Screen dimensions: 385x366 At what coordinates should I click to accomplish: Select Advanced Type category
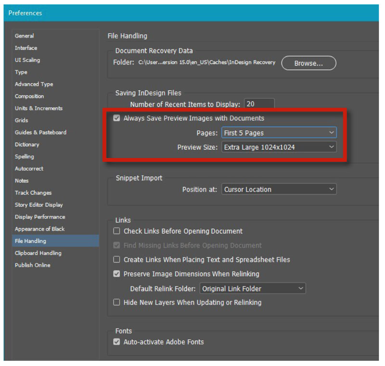point(34,84)
